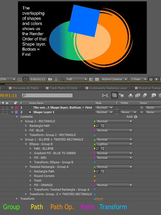Screen dimensions: 161x215
Task: Open the resolution dropdown showing Full
Action: (77, 79)
